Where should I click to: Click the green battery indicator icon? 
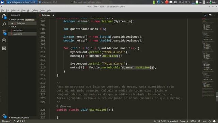(154, 2)
